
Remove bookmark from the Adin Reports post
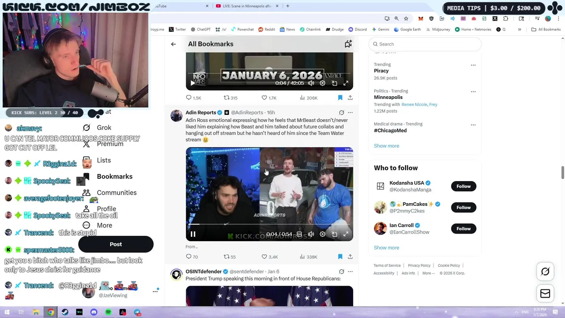point(340,257)
